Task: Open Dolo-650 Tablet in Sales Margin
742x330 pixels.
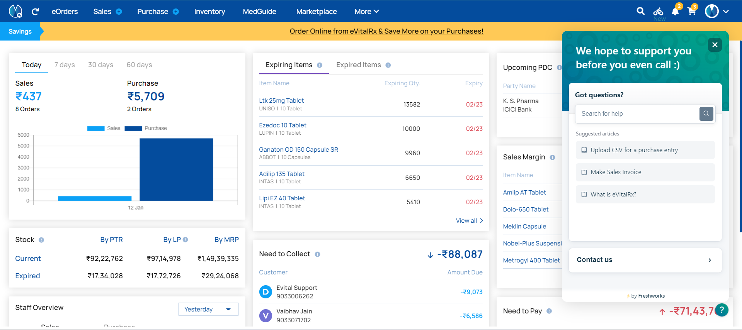Action: click(x=526, y=210)
